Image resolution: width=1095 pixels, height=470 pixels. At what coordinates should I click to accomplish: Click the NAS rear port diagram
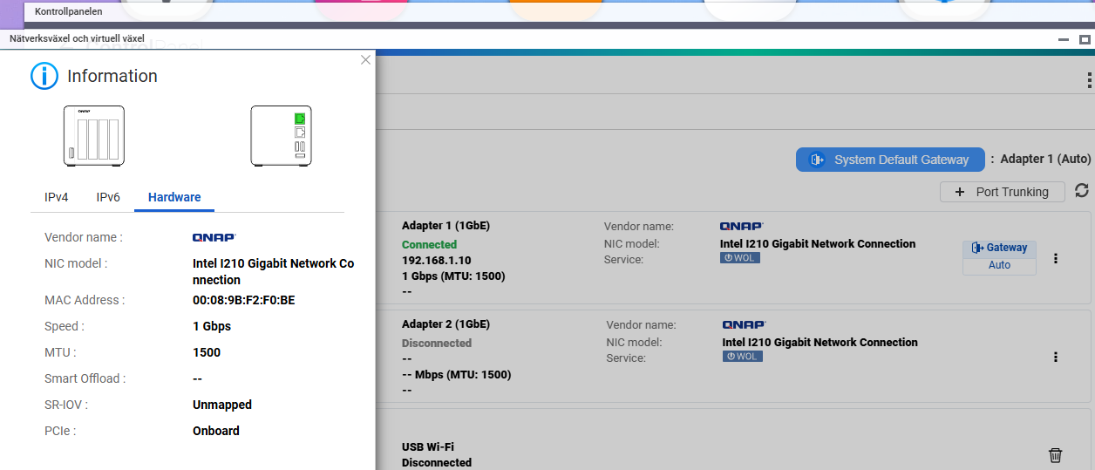point(281,136)
